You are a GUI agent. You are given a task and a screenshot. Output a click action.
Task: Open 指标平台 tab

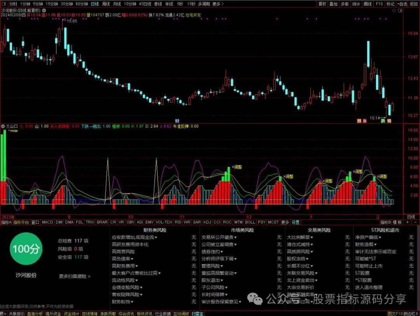pyautogui.click(x=21, y=222)
